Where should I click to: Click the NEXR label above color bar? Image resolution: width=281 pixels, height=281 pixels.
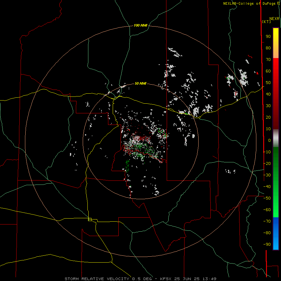(274, 19)
